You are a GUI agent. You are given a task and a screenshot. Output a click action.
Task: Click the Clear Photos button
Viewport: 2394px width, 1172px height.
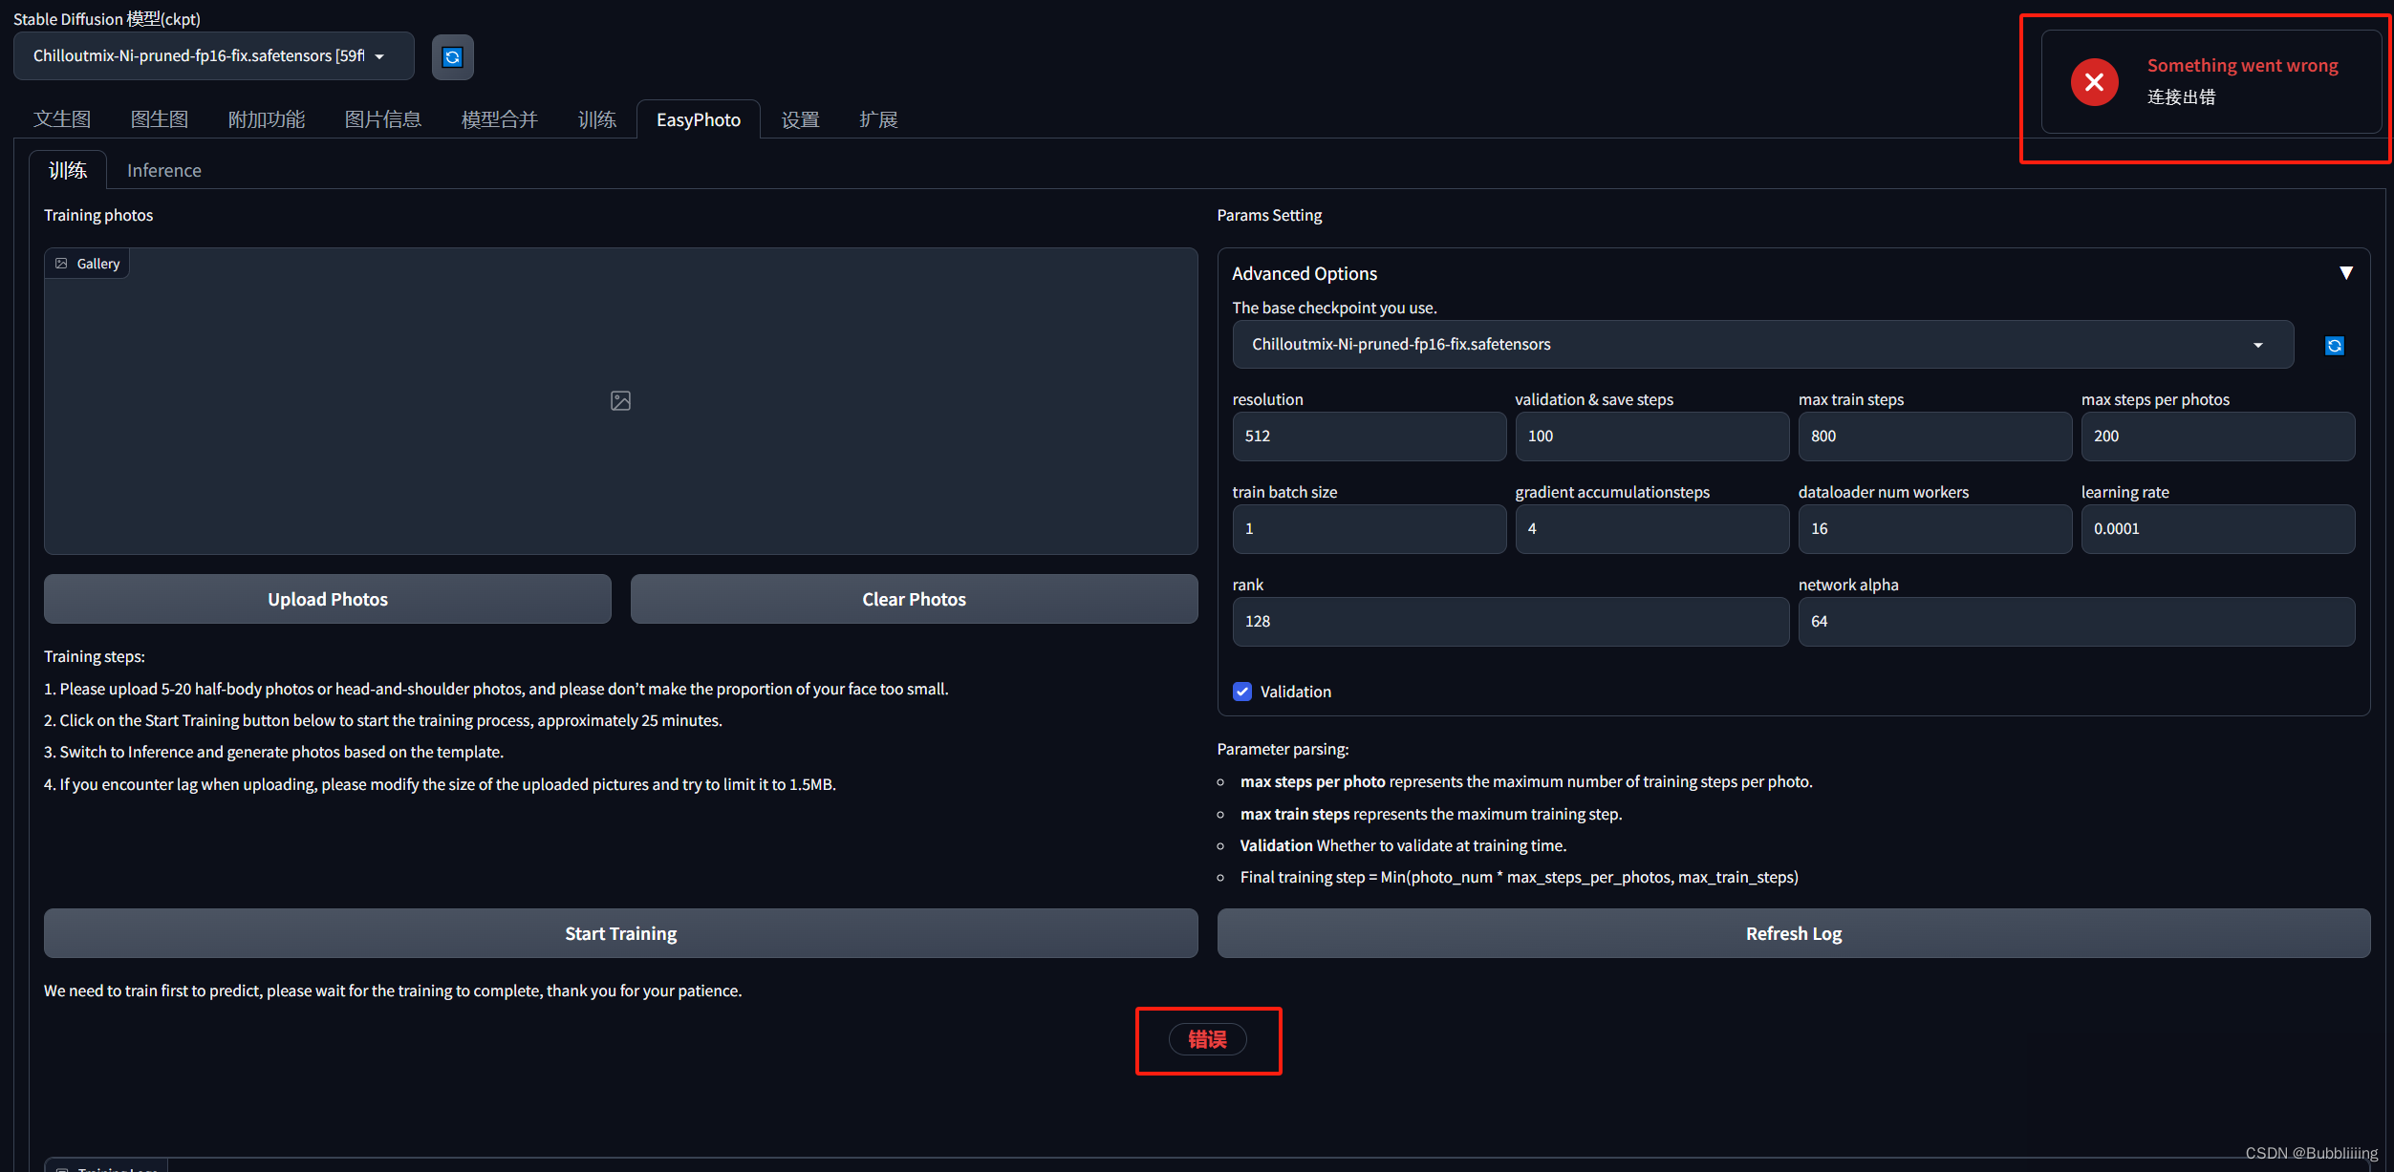tap(914, 599)
